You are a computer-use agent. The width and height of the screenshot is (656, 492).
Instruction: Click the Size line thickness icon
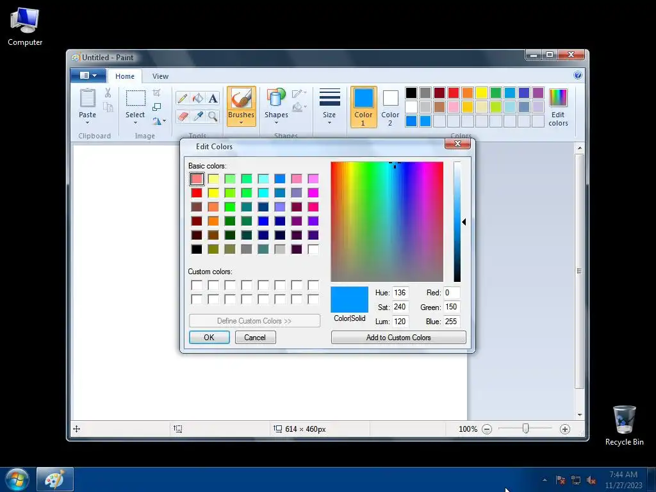[x=329, y=97]
